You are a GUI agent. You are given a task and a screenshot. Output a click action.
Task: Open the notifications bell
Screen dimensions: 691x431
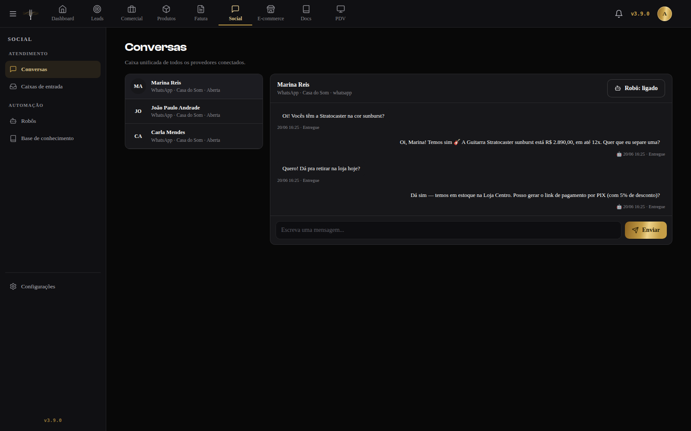pos(619,14)
